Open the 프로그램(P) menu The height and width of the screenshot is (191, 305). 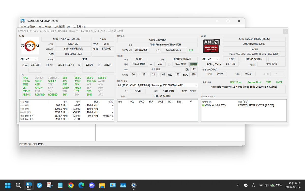tap(28, 26)
